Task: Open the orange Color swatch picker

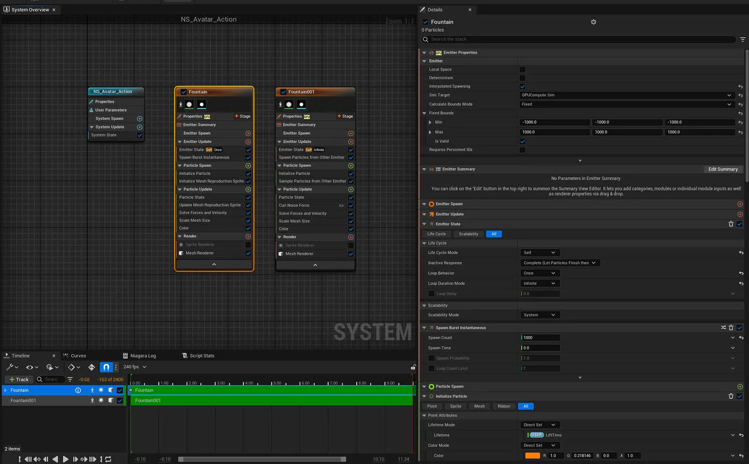Action: click(532, 456)
